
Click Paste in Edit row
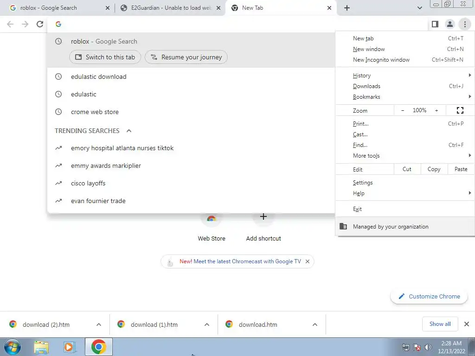(461, 169)
